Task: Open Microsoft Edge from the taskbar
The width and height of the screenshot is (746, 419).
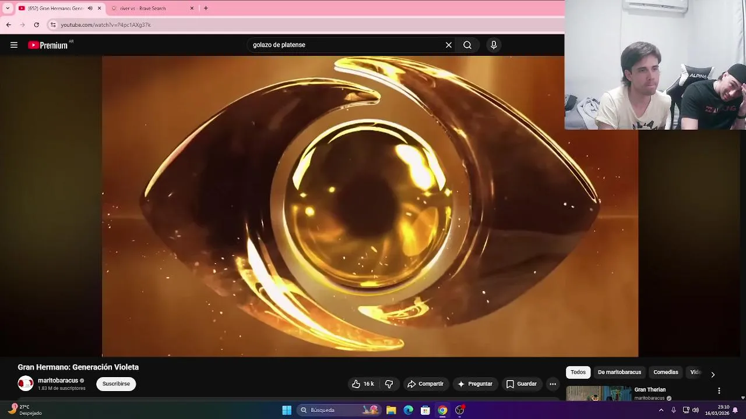Action: (409, 410)
